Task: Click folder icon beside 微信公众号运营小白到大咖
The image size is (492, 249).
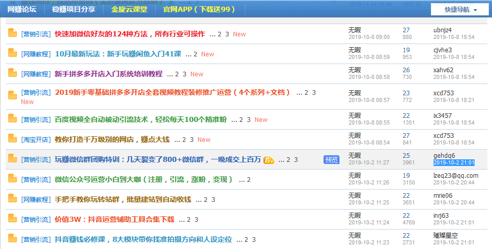Action: 12,179
